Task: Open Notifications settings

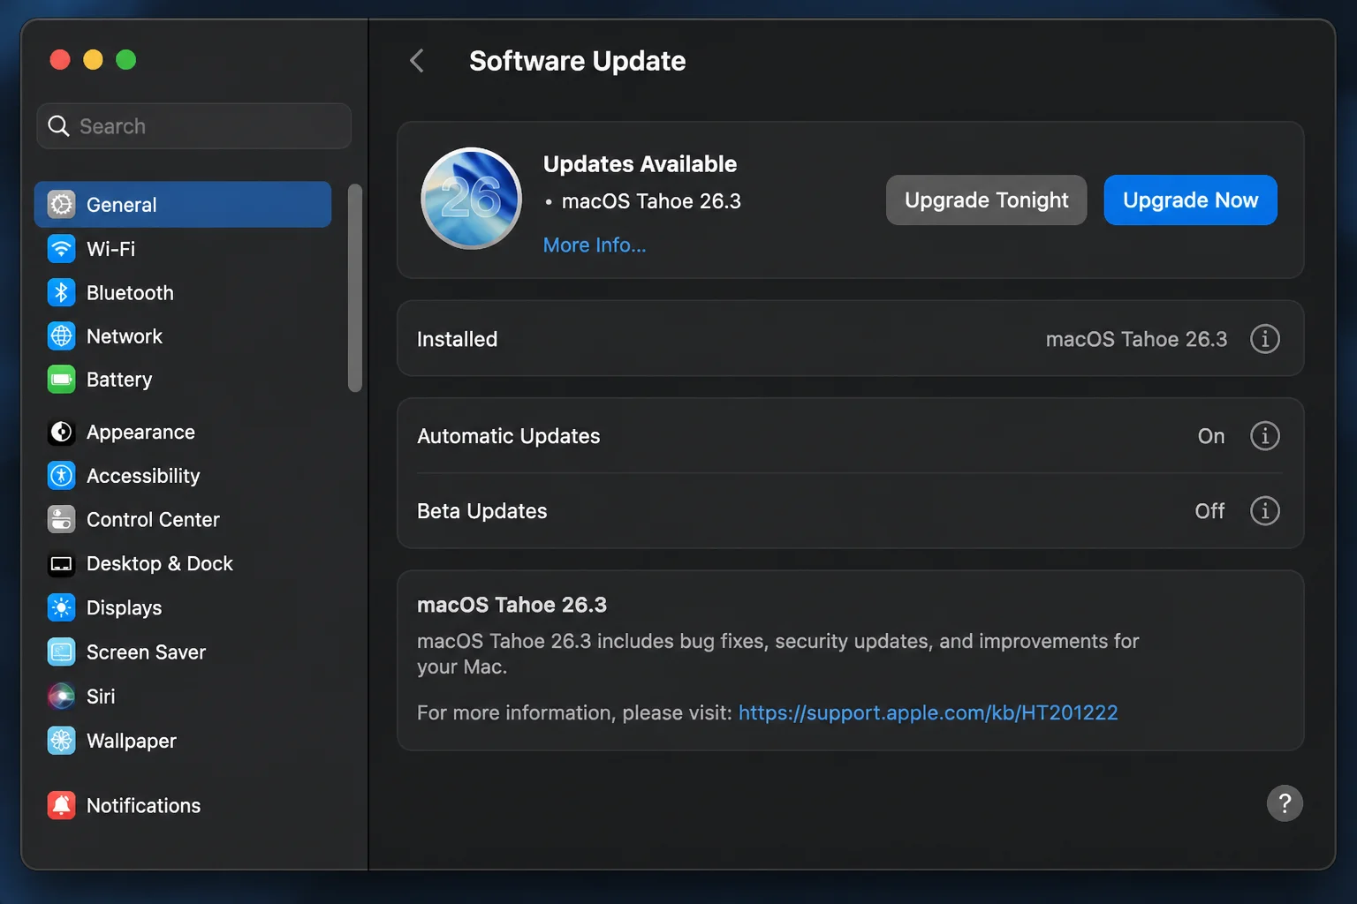Action: [183, 805]
